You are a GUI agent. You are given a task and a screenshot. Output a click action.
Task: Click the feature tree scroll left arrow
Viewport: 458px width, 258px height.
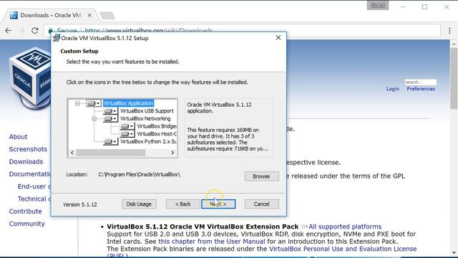click(72, 153)
